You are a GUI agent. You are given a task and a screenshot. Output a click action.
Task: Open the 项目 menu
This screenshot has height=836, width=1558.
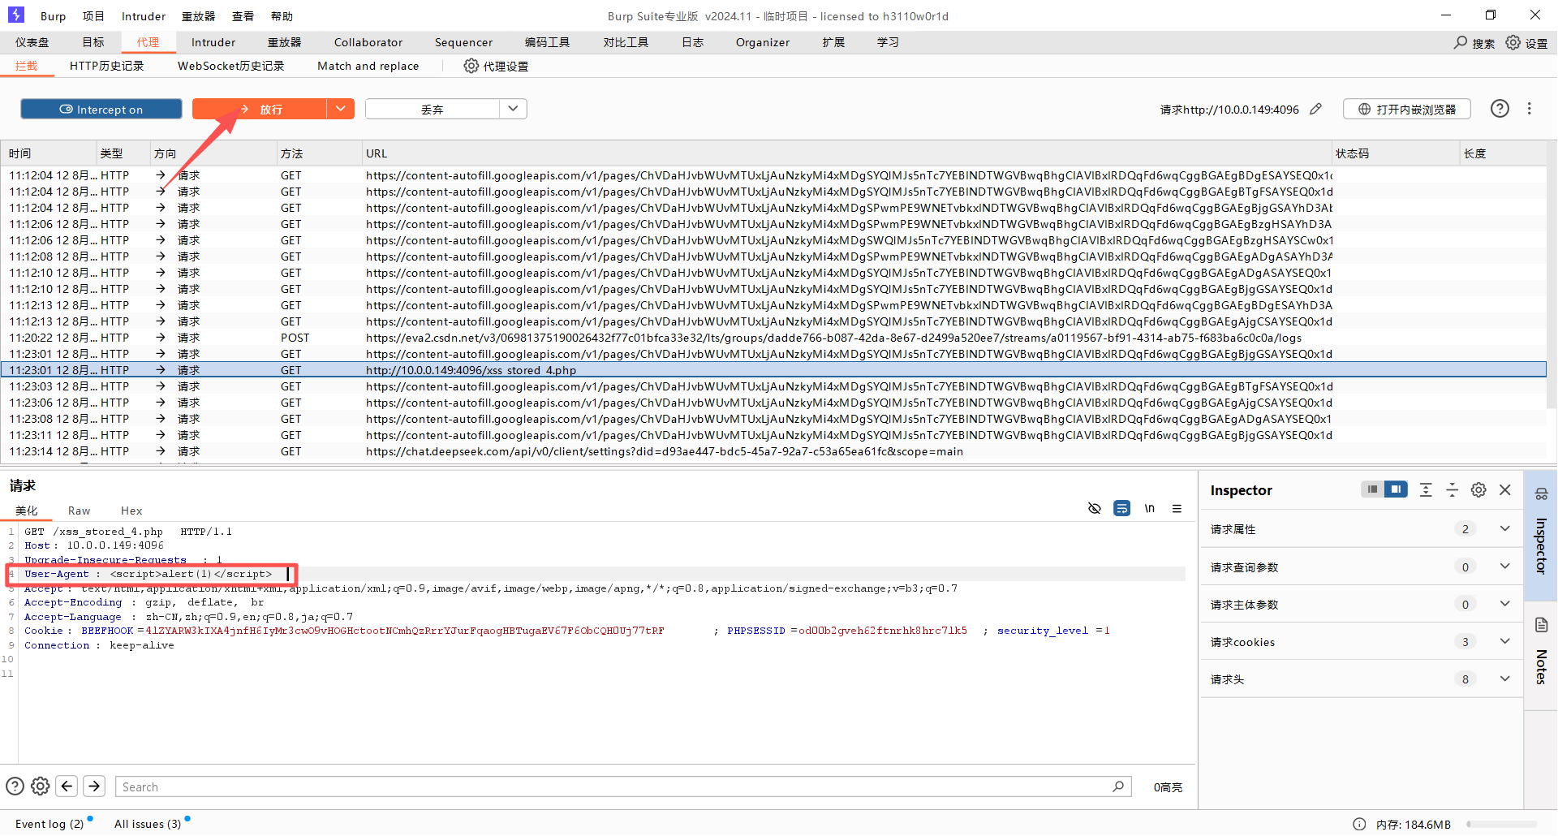click(x=94, y=16)
